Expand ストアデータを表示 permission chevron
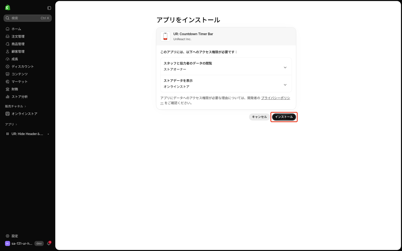The image size is (402, 251). point(285,85)
